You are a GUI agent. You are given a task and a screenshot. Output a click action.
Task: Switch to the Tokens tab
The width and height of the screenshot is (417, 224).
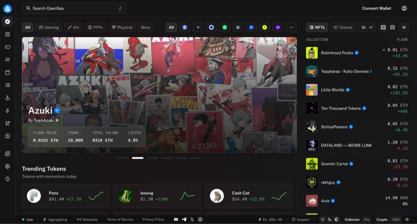coord(343,27)
